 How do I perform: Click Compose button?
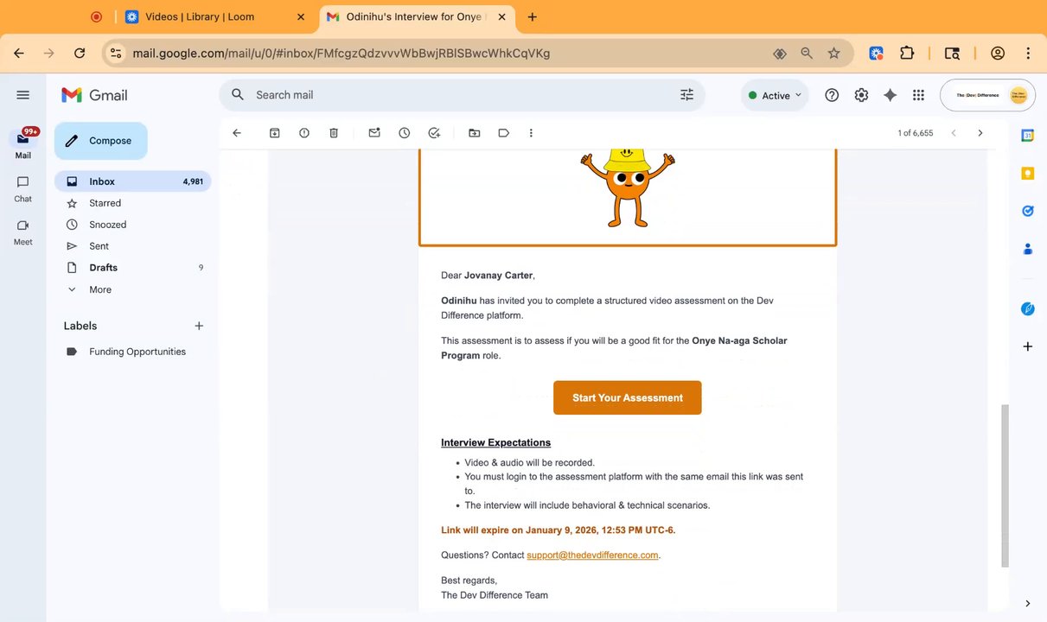pos(101,141)
